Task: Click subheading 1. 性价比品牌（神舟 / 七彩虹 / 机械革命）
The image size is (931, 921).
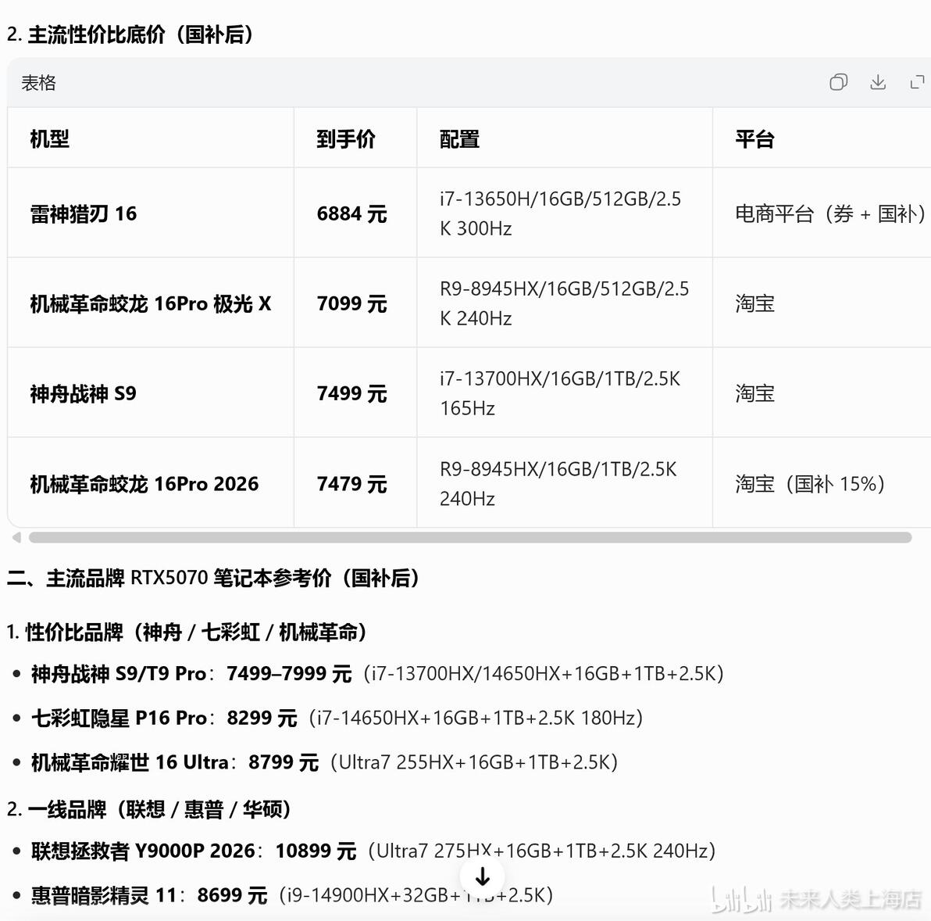Action: point(187,632)
